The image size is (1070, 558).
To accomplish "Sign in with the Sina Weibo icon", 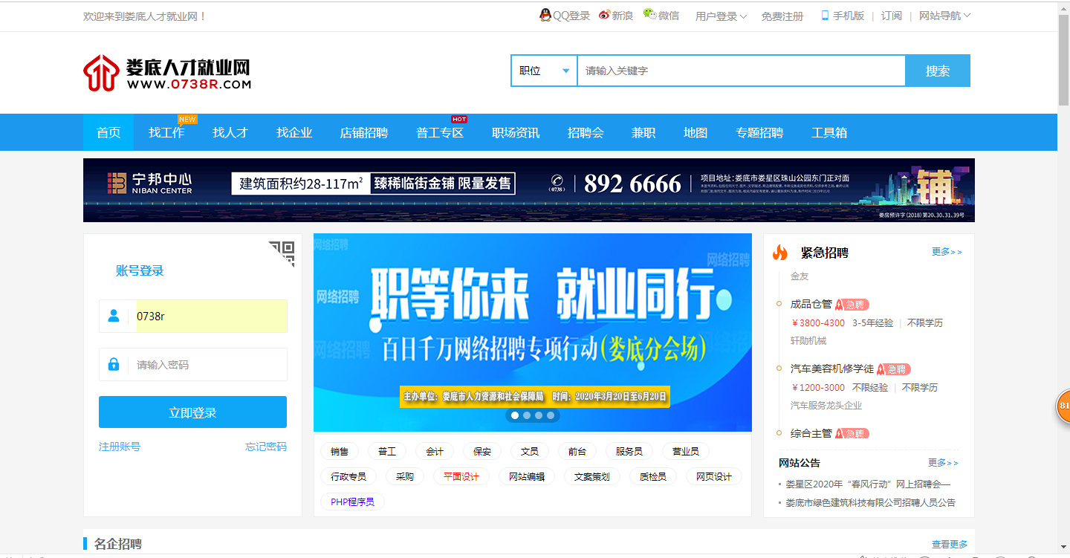I will coord(603,15).
